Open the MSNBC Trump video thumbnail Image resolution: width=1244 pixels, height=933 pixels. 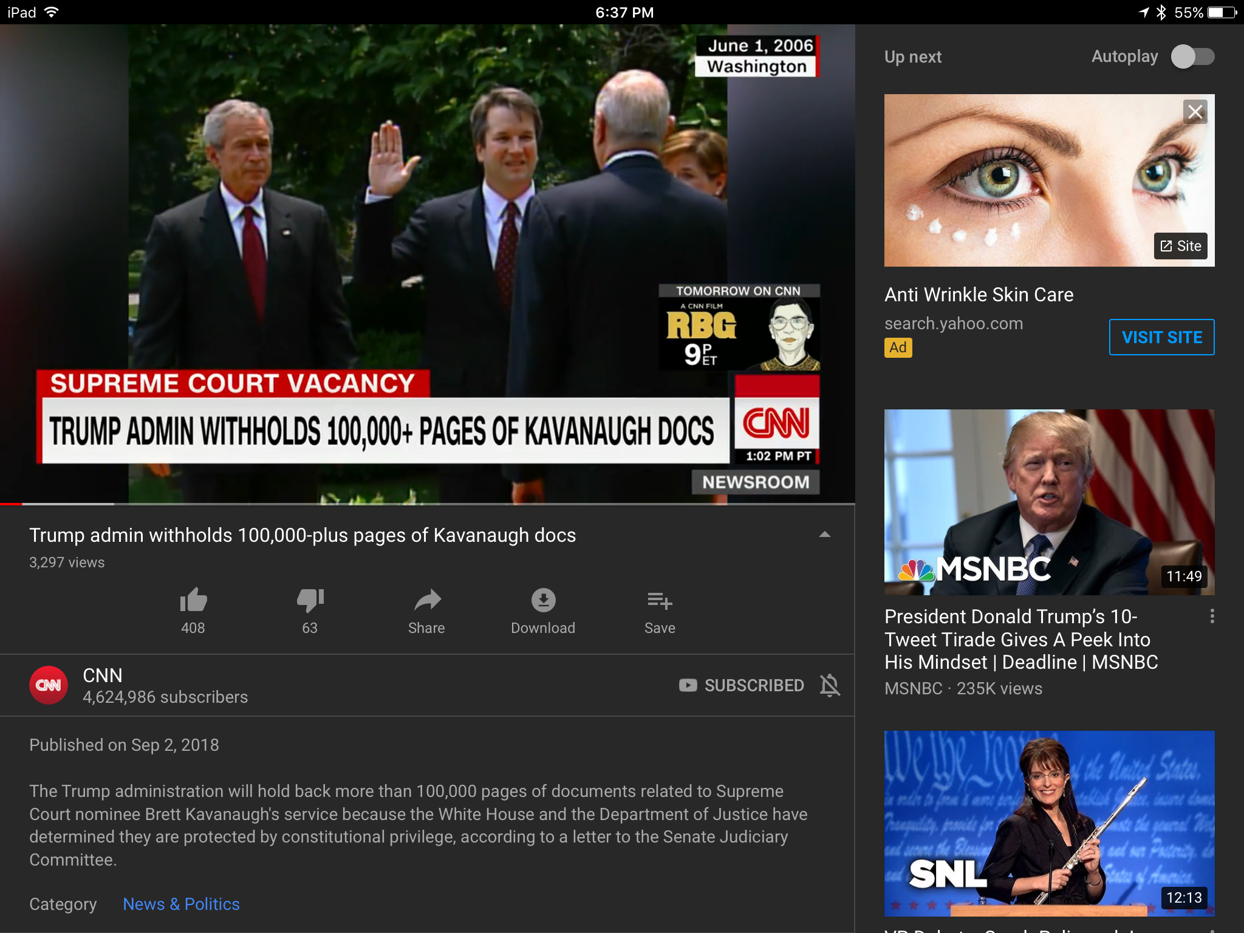[1049, 502]
